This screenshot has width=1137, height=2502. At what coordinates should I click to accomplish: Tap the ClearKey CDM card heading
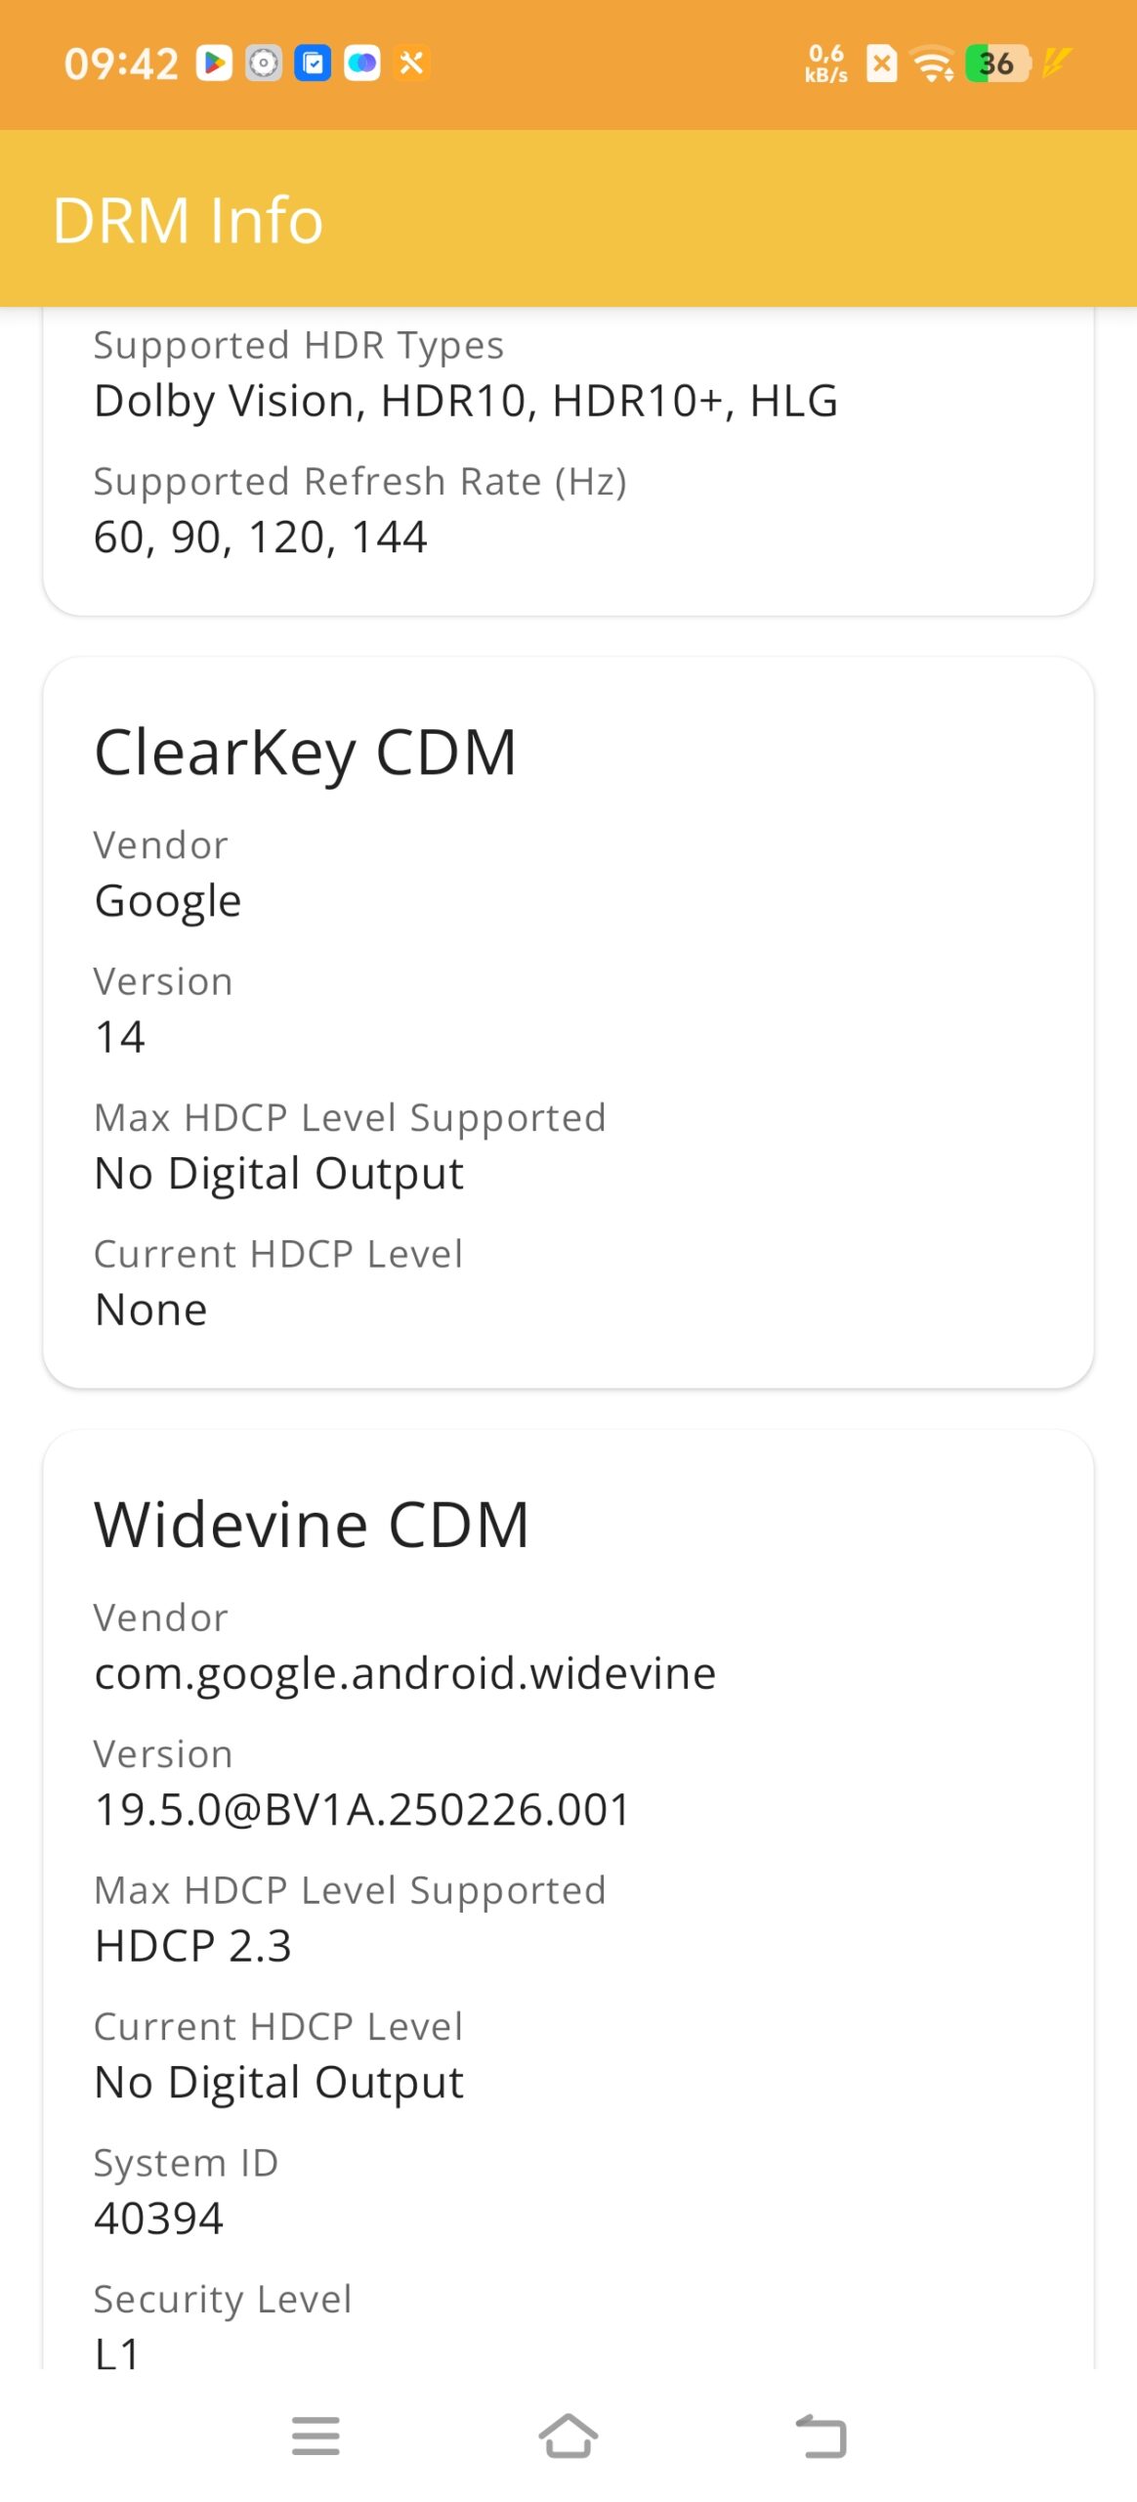(x=305, y=753)
